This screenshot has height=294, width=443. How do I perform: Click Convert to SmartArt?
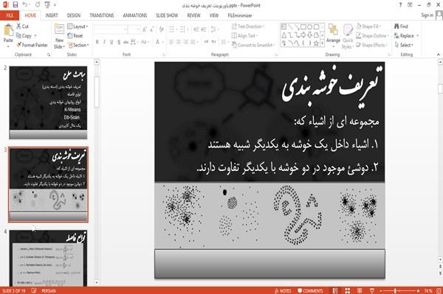coord(253,45)
